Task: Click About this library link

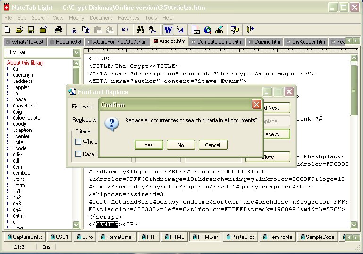Action: (25, 63)
